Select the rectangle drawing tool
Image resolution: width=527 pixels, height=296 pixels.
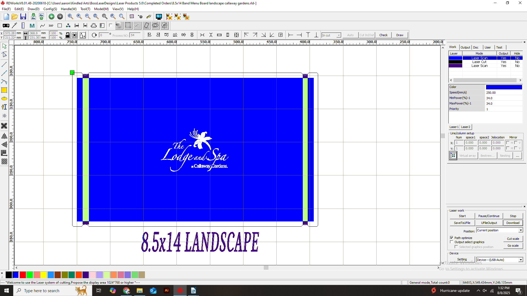coord(4,90)
